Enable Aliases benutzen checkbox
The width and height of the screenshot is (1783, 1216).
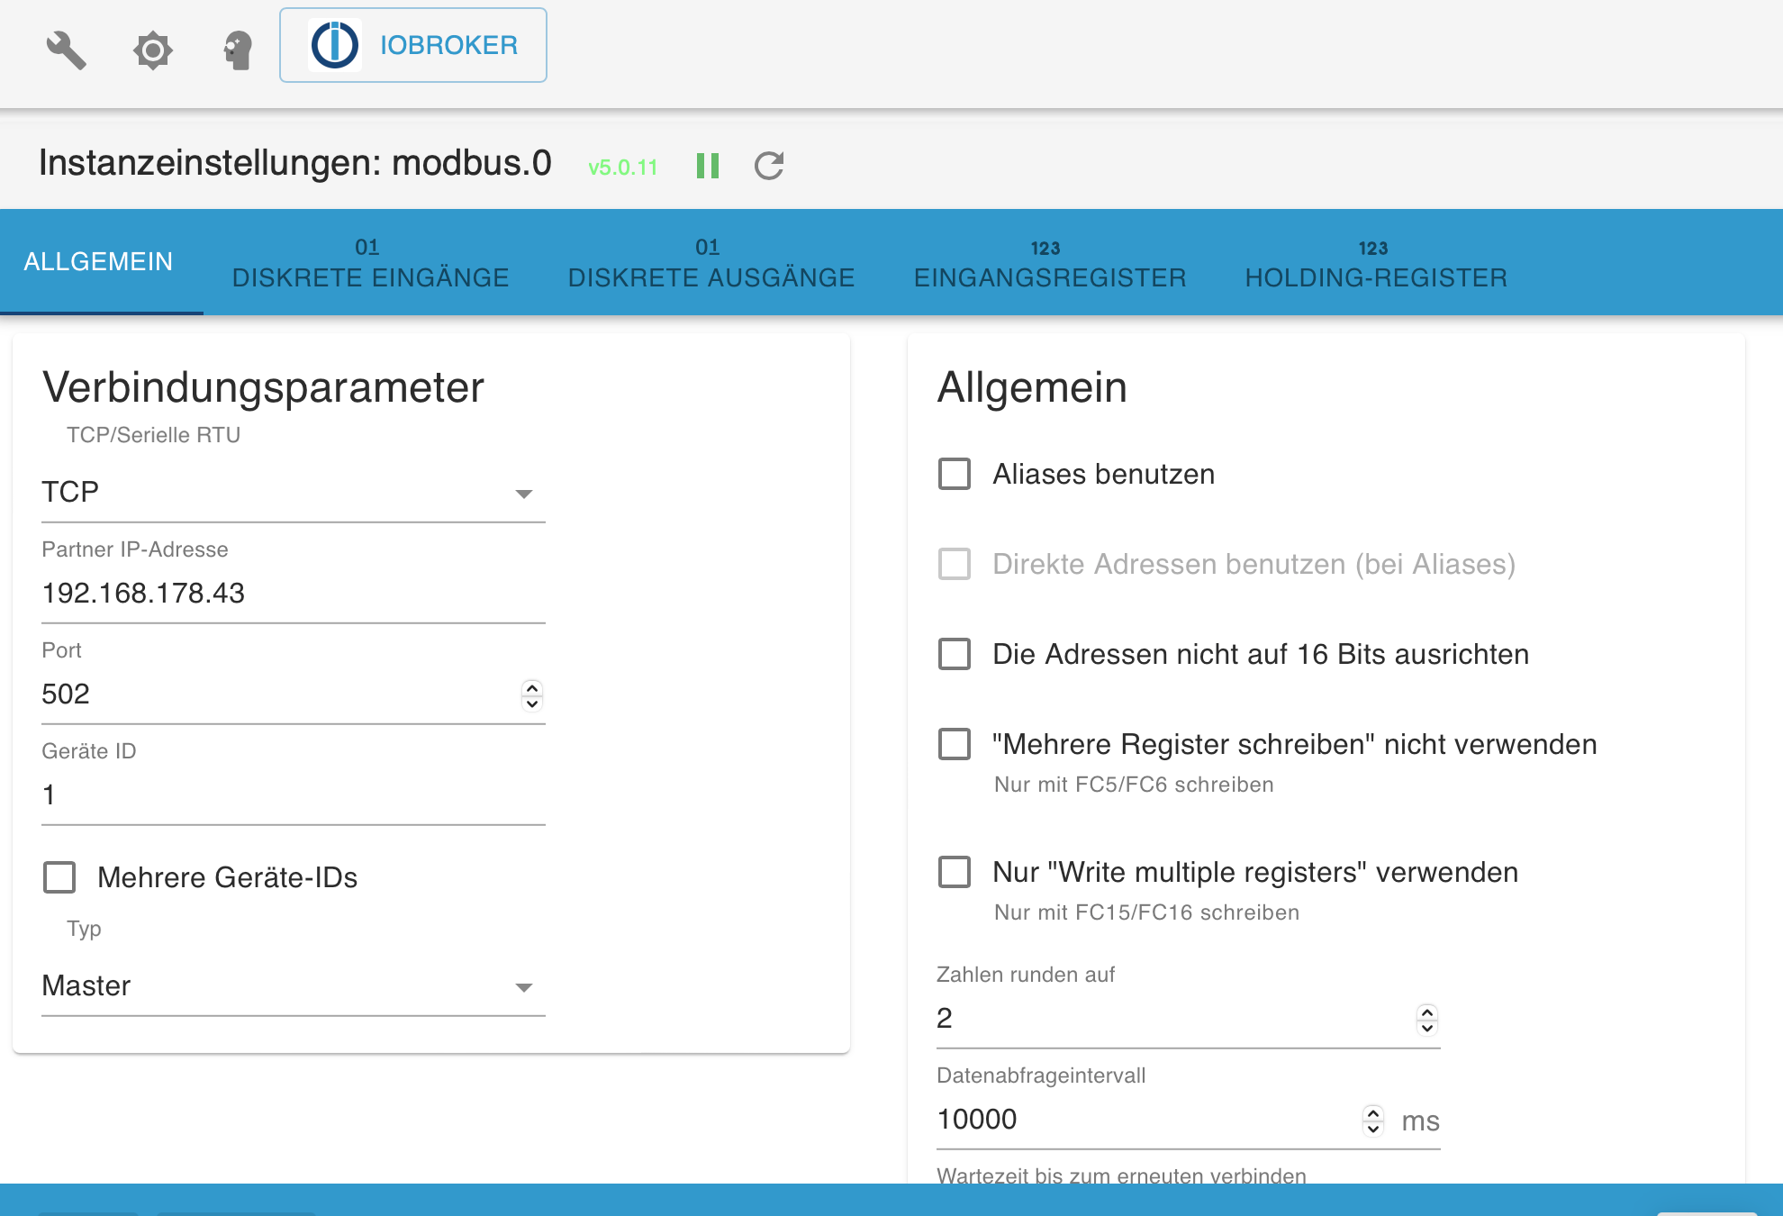[x=955, y=474]
